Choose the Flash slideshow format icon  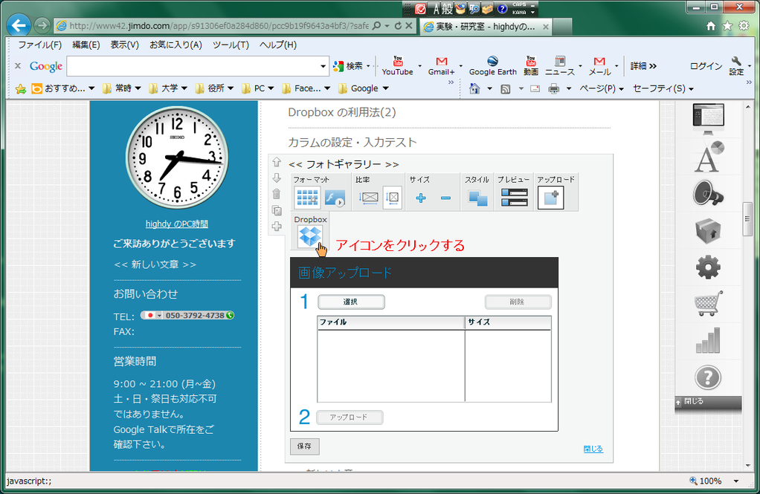pyautogui.click(x=335, y=198)
